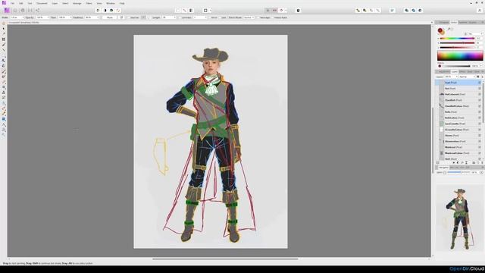Open the File menu
The image size is (485, 273).
12,3
